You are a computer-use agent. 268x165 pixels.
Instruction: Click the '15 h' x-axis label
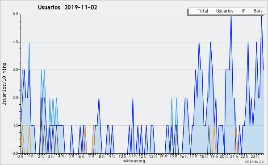[173, 156]
